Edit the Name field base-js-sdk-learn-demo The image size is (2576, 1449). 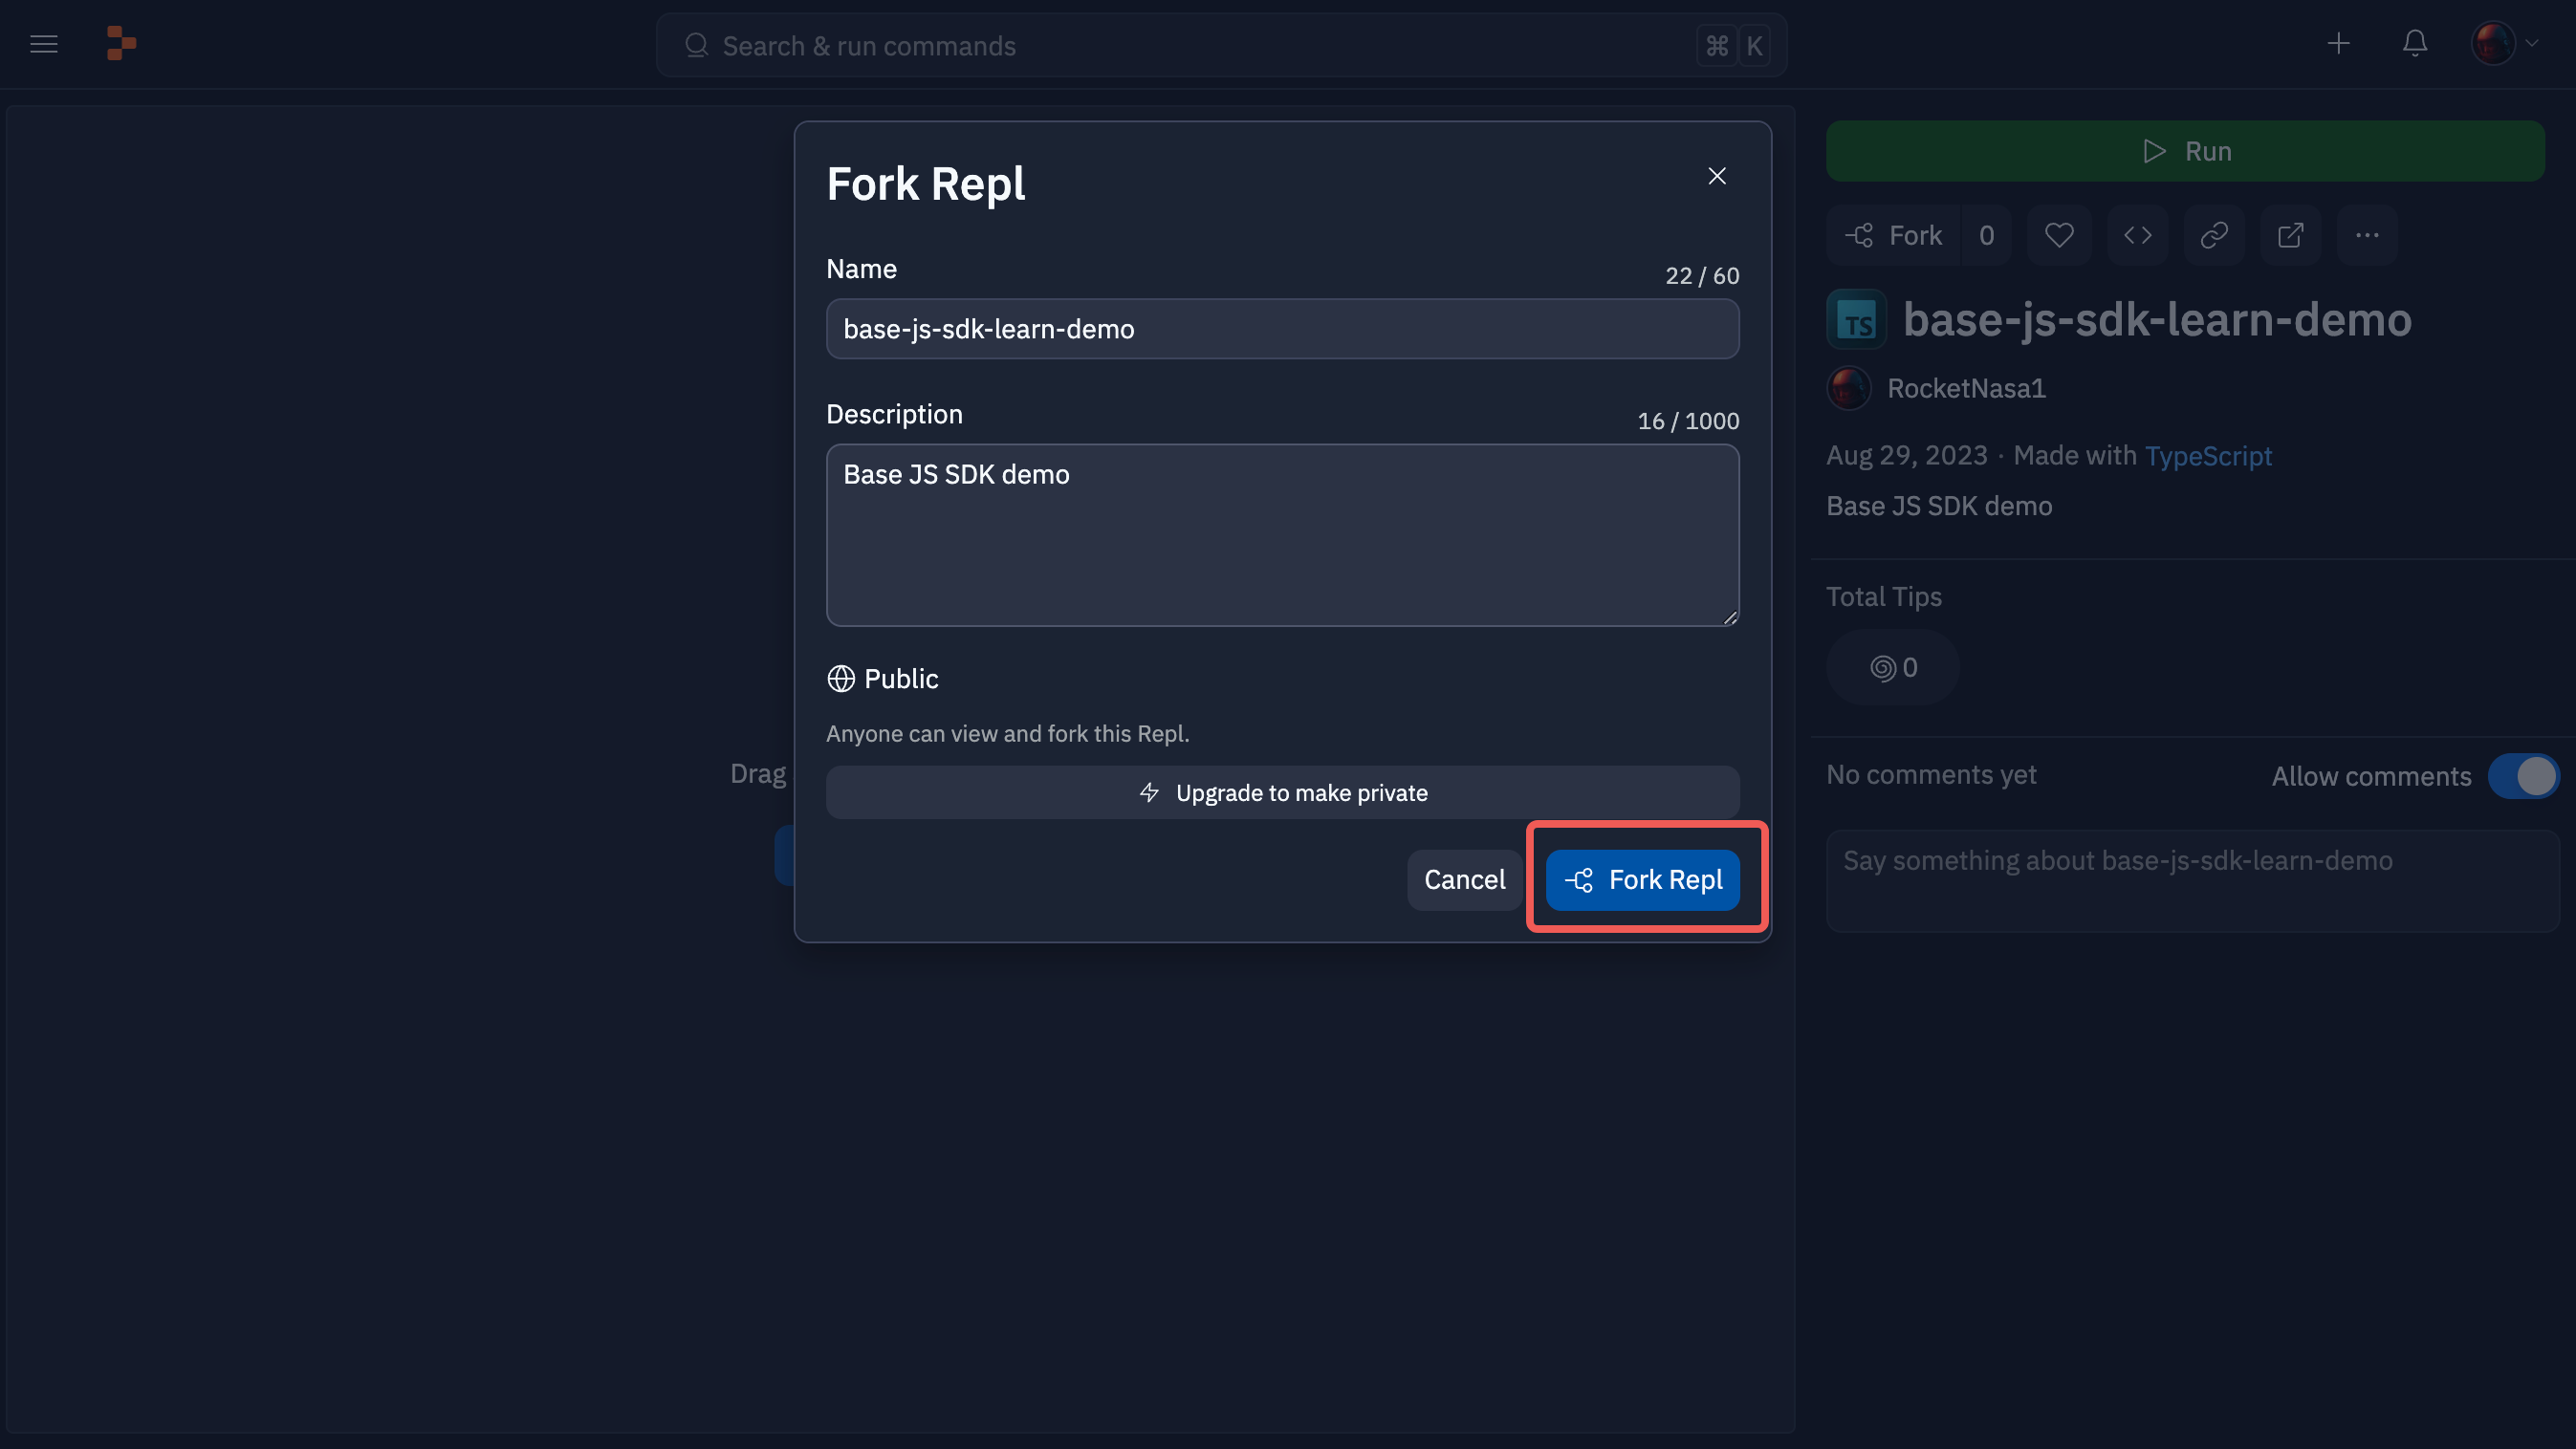[x=1282, y=329]
